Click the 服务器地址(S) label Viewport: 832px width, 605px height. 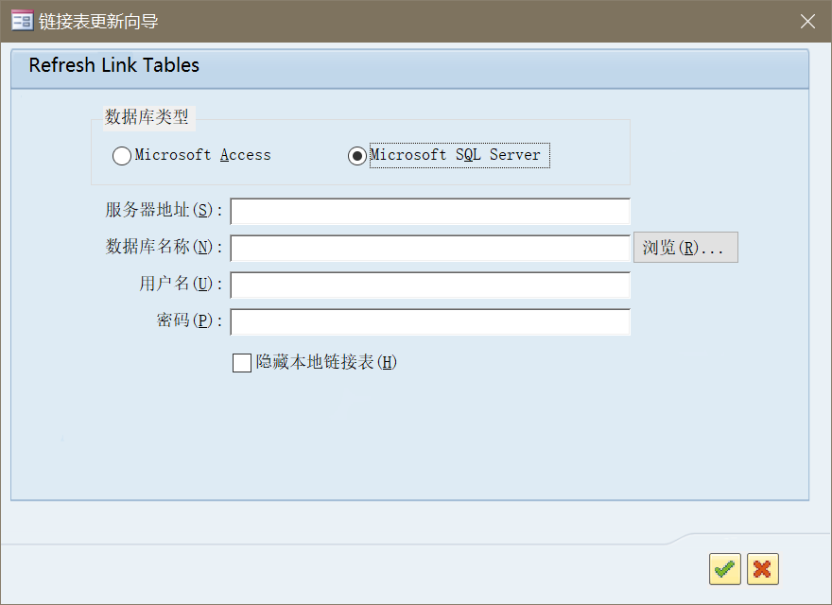pyautogui.click(x=164, y=210)
